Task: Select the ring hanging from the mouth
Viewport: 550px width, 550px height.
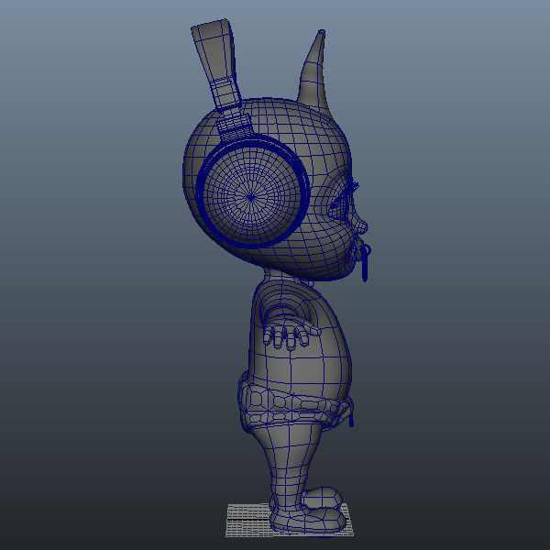Action: tap(365, 262)
